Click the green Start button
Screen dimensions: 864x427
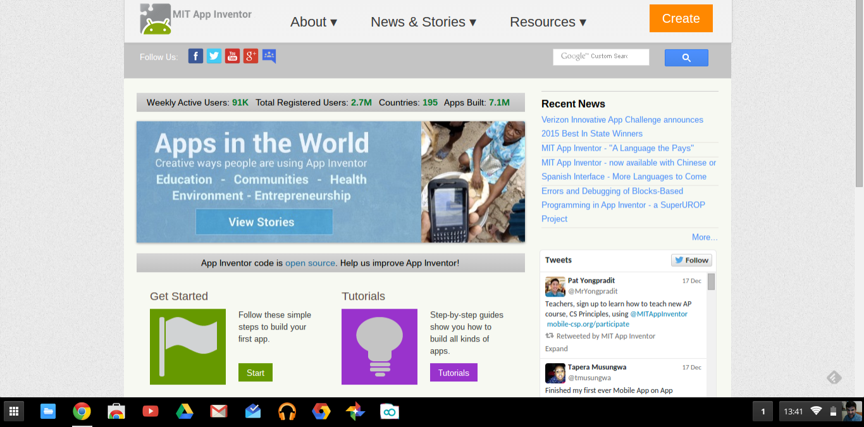(256, 373)
